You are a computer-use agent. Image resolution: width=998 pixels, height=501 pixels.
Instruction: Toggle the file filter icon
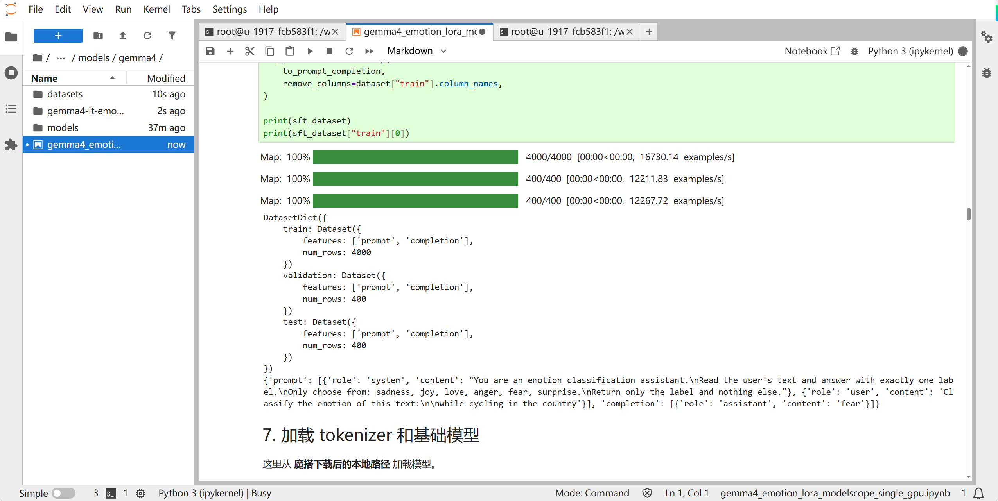(x=172, y=36)
